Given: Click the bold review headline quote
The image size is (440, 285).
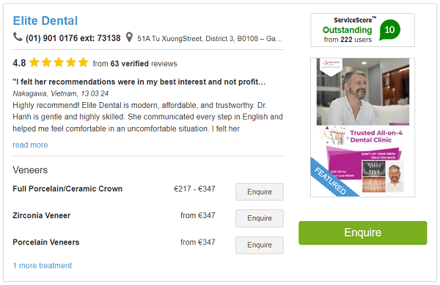Looking at the screenshot, I should coord(139,82).
